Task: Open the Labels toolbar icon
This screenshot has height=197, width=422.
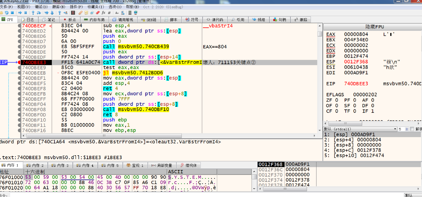Action: click(x=92, y=13)
